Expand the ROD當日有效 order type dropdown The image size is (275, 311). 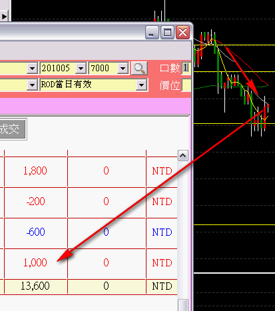click(x=141, y=85)
